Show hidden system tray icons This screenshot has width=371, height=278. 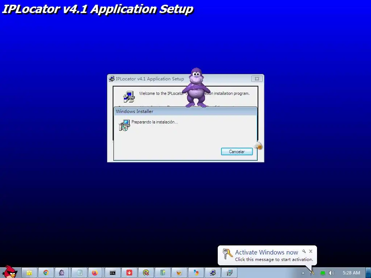[x=303, y=273]
